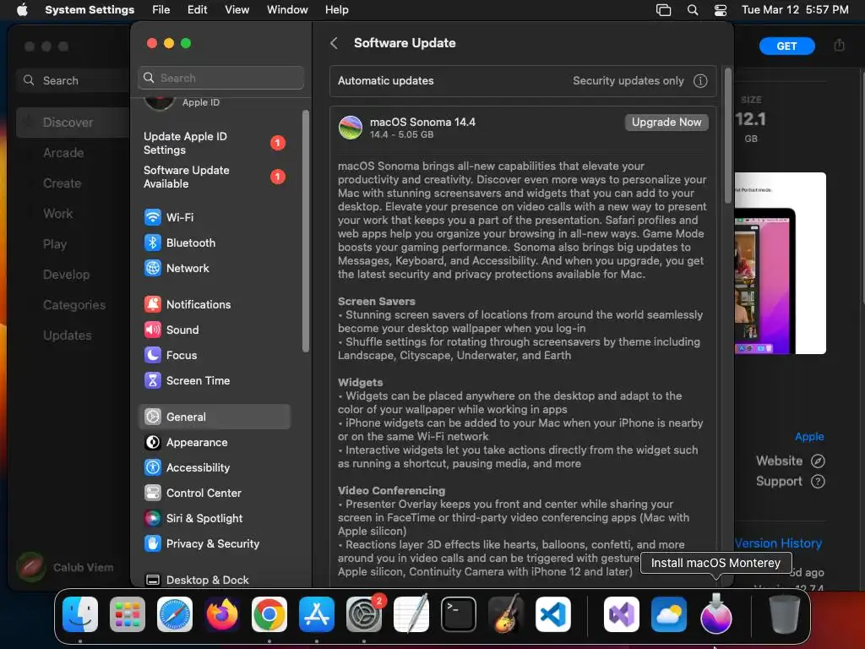The height and width of the screenshot is (649, 865).
Task: Click the System Settings search field
Action: tap(220, 78)
